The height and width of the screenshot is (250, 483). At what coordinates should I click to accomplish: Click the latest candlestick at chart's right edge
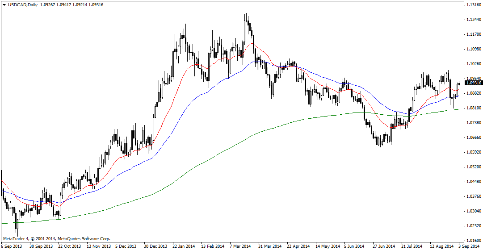[x=459, y=84]
